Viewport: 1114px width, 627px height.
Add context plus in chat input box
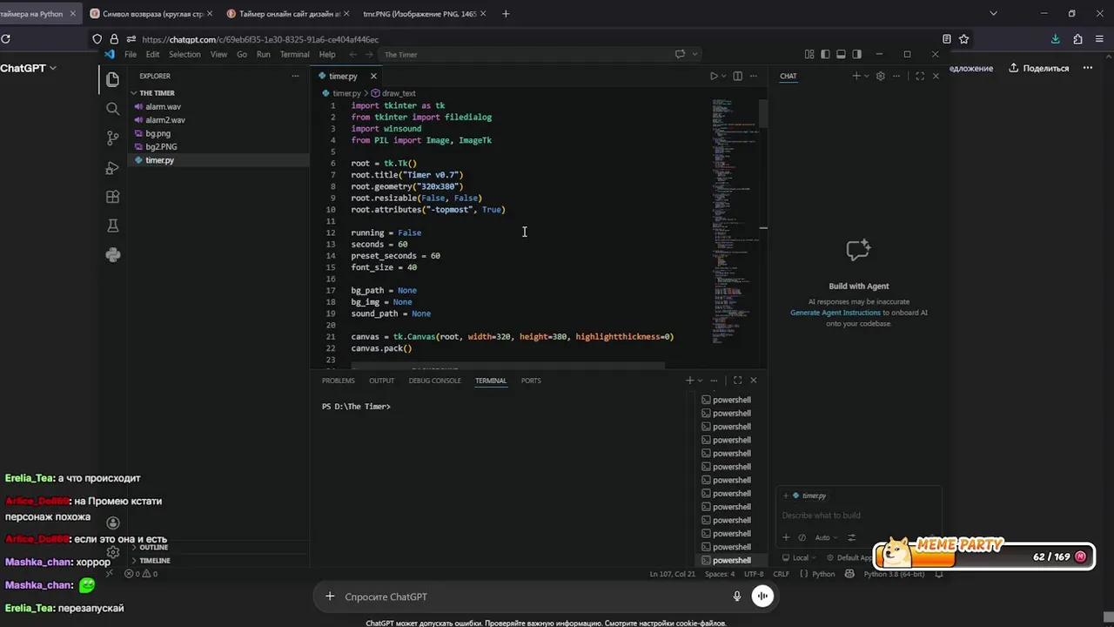786,537
